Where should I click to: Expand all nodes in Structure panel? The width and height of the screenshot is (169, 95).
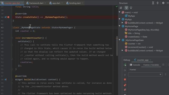tap(153, 3)
